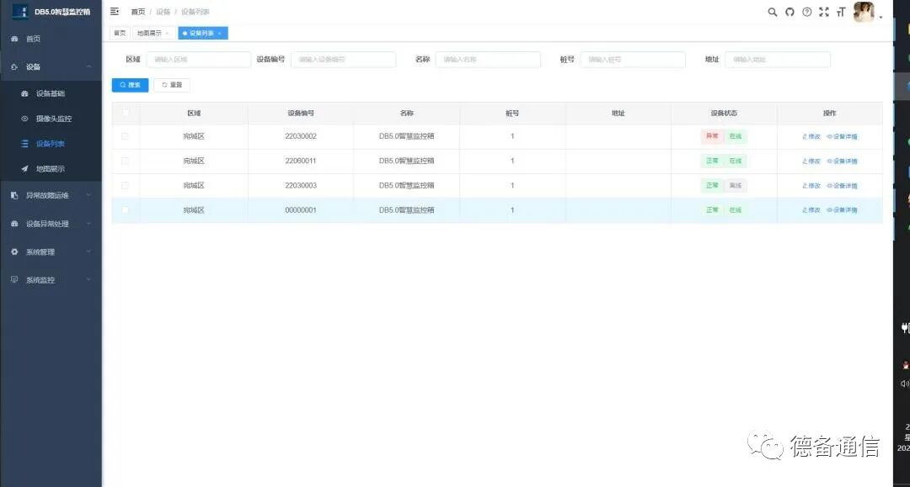Select all rows with the header checkbox
The height and width of the screenshot is (487, 910).
(126, 113)
